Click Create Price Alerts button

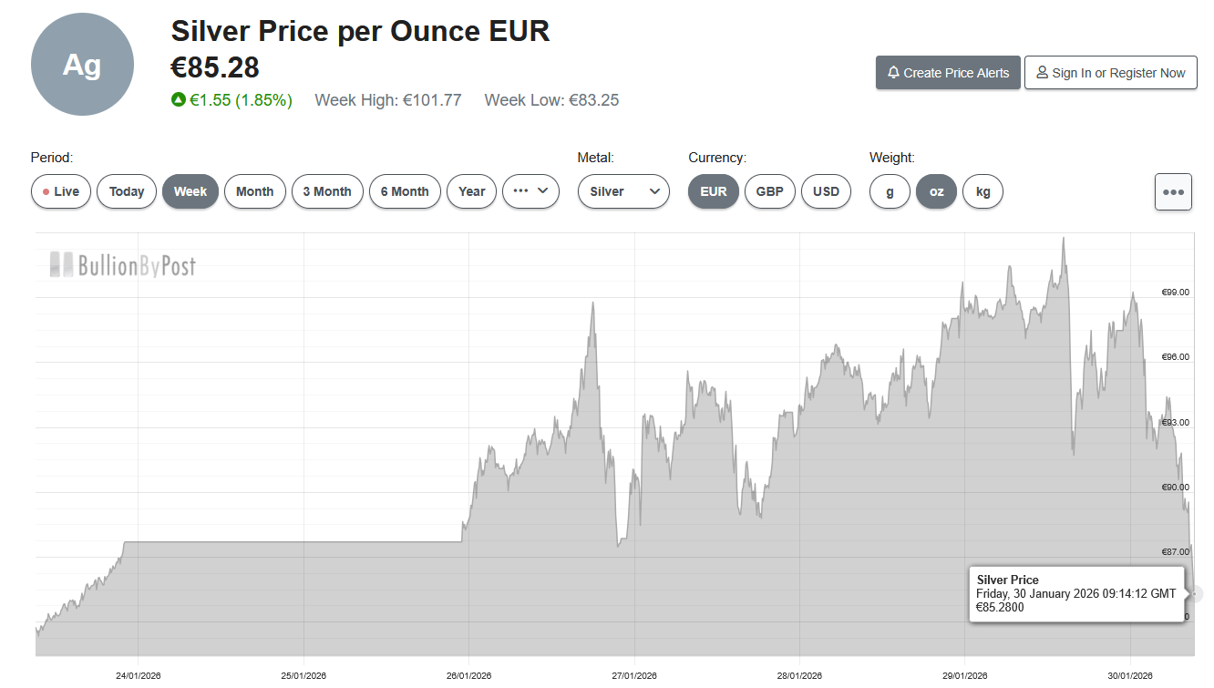(947, 73)
